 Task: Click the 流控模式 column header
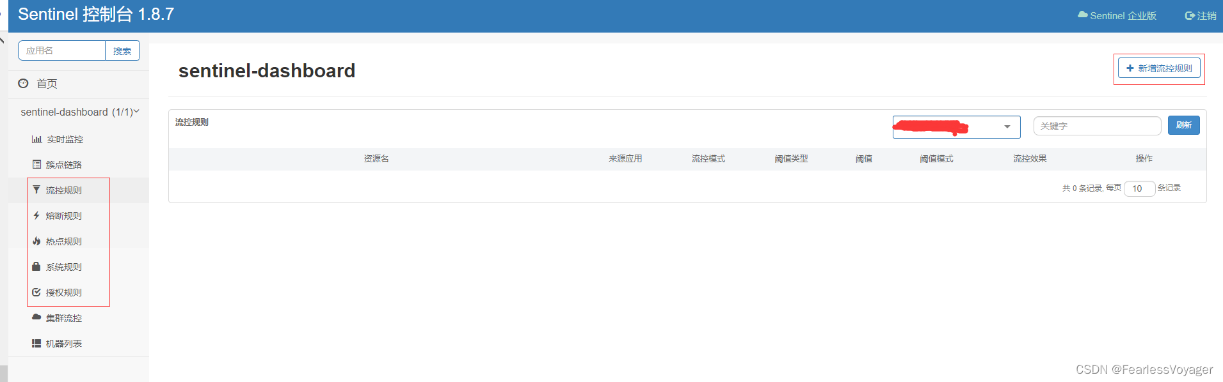pyautogui.click(x=708, y=158)
